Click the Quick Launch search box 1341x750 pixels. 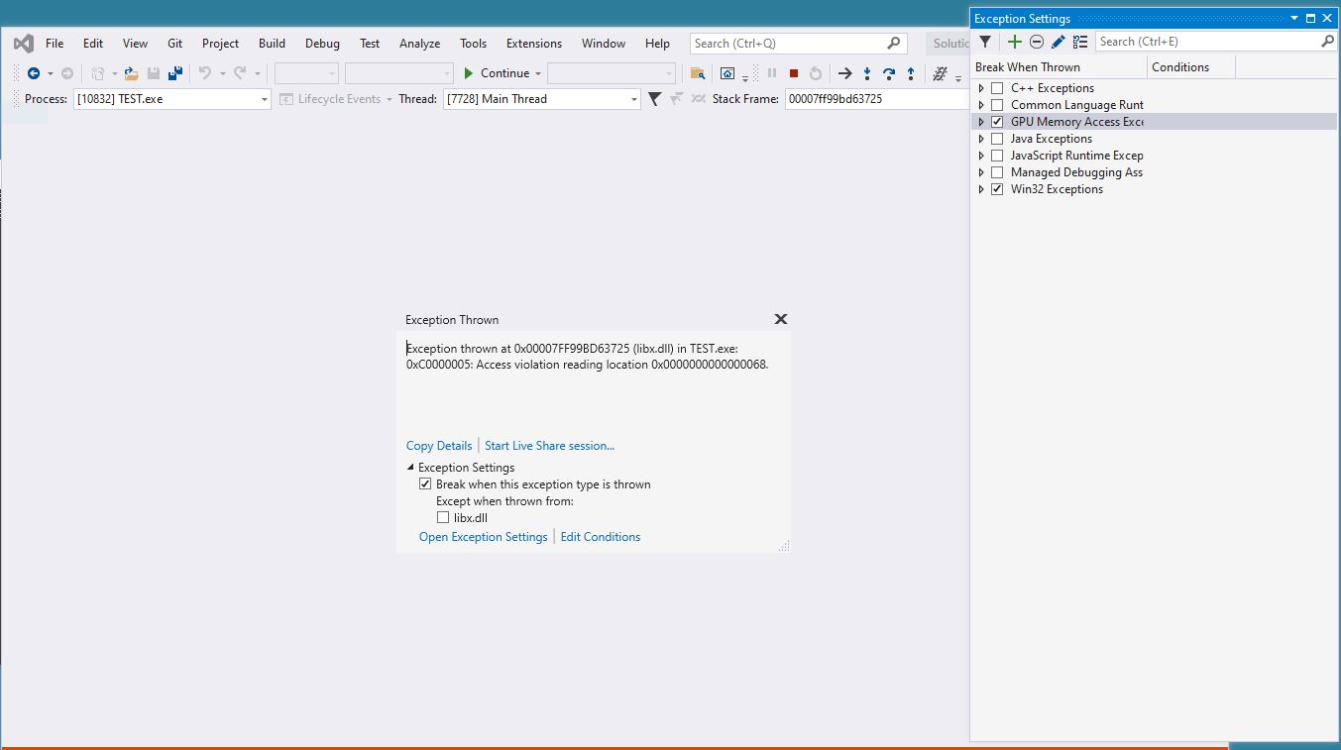798,44
